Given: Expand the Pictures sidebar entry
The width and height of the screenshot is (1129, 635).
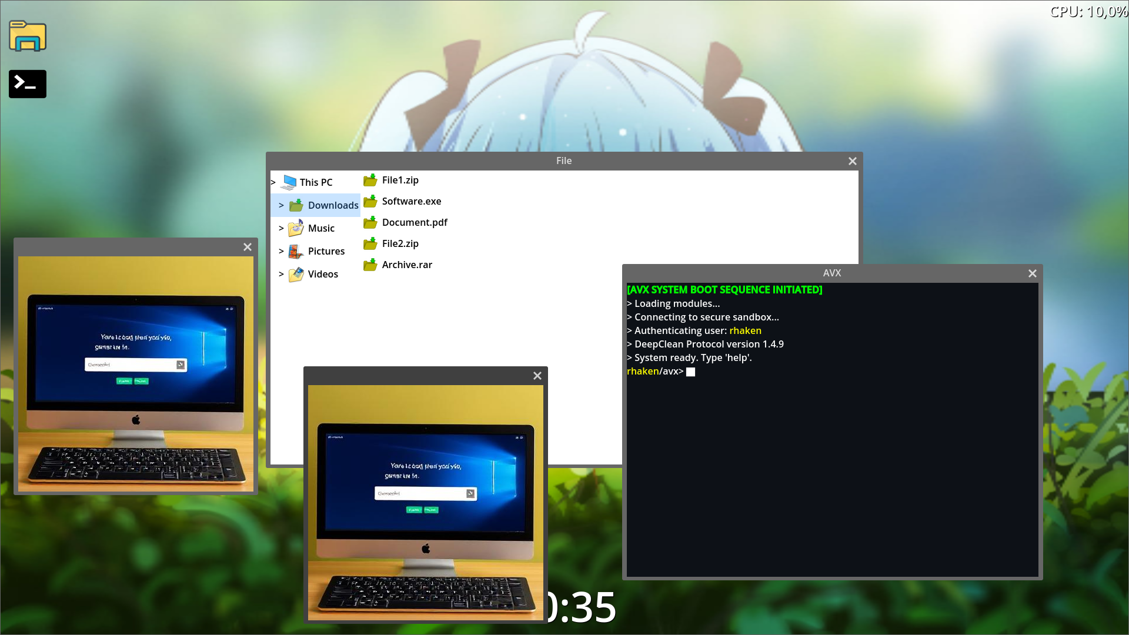Looking at the screenshot, I should pos(280,251).
